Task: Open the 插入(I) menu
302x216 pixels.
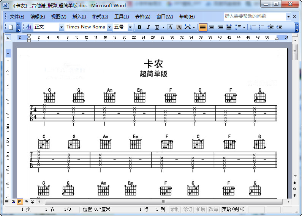Action: pos(79,17)
